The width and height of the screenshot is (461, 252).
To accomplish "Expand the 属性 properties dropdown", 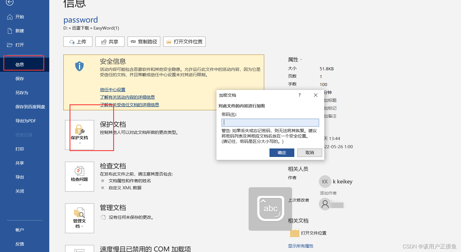I will point(295,60).
